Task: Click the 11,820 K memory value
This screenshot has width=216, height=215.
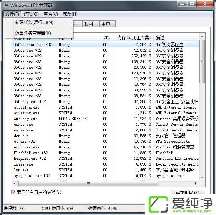Action: [x=142, y=153]
